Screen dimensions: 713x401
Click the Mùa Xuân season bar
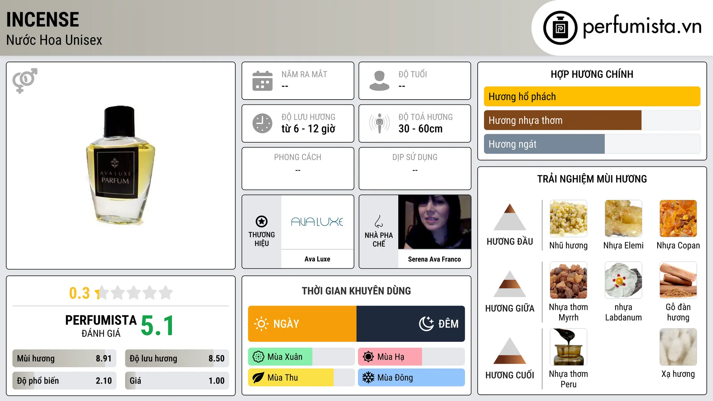301,357
